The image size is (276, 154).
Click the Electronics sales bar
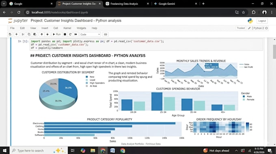point(110,123)
